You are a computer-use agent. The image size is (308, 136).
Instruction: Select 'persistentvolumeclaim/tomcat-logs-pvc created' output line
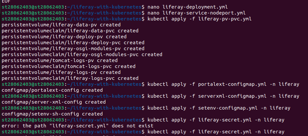68,66
